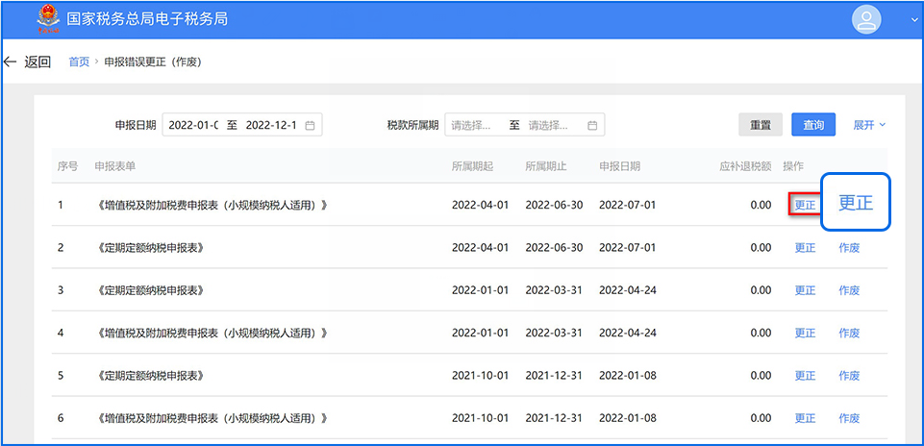Screen dimensions: 924x446
Task: Navigate to 首页 breadcrumb link
Action: click(x=79, y=62)
